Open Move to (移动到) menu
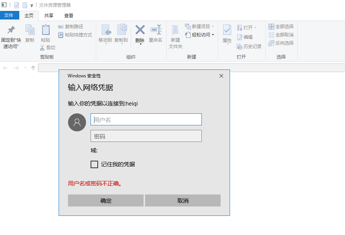The width and height of the screenshot is (345, 235). coord(105,33)
